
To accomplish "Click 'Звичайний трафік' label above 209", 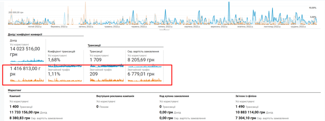I will click(x=101, y=70).
